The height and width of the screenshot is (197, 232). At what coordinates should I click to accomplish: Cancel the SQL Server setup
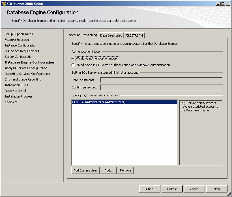click(194, 189)
